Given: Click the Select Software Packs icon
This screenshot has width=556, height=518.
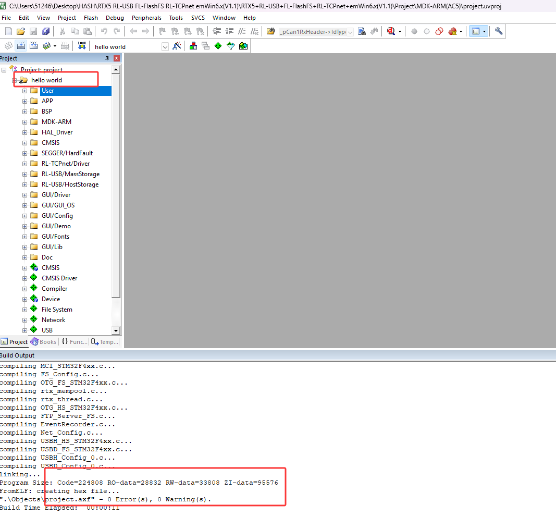Looking at the screenshot, I should (230, 46).
